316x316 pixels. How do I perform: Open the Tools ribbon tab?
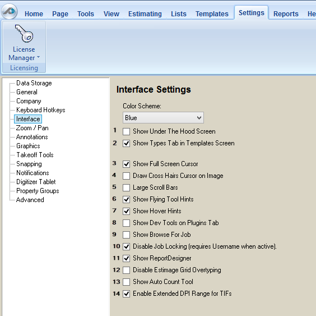point(86,14)
